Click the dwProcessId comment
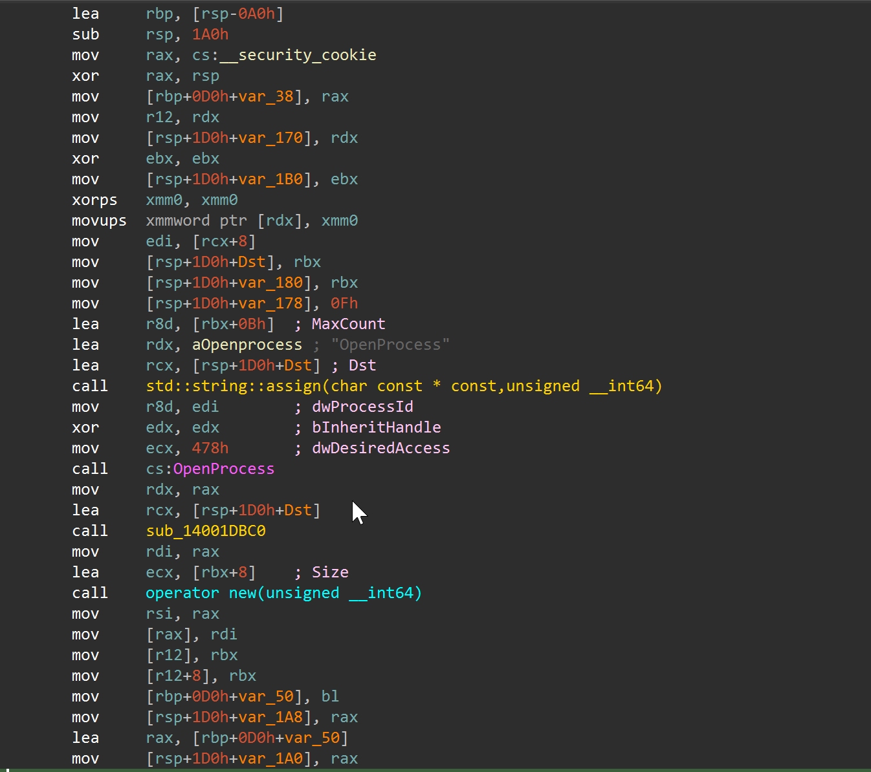This screenshot has height=772, width=871. tap(362, 407)
